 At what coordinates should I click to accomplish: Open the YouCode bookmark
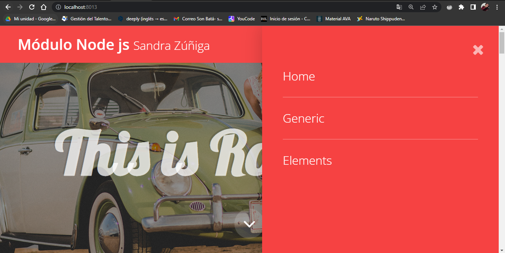241,18
